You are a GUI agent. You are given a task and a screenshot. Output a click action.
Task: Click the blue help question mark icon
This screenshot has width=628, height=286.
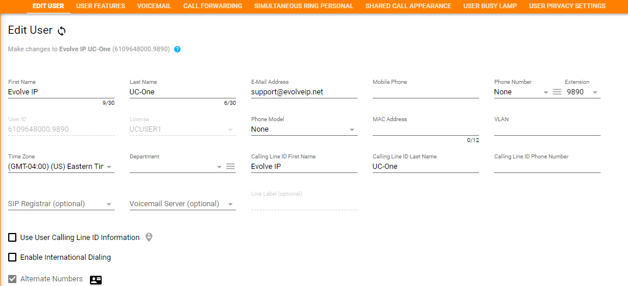178,50
